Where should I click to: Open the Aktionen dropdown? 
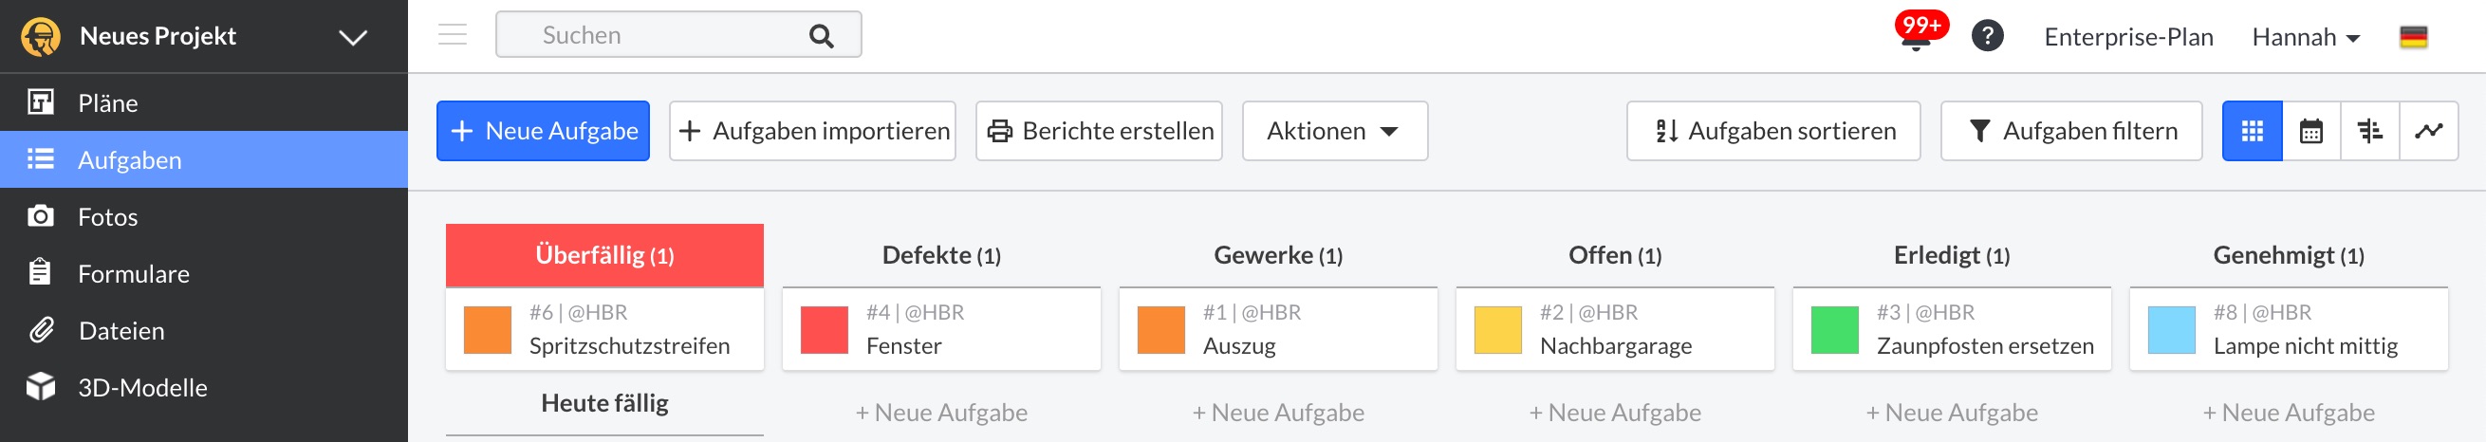pyautogui.click(x=1334, y=130)
